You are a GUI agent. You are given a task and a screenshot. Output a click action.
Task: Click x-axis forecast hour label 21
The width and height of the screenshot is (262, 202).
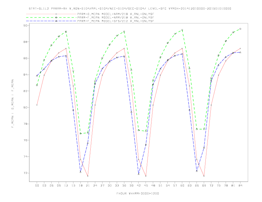pyautogui.click(x=88, y=185)
